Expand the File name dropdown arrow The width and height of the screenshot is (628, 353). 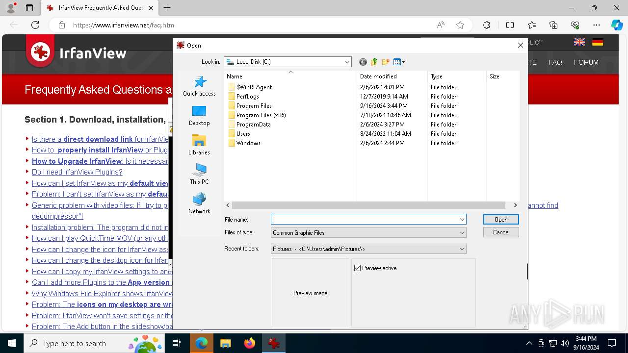tap(462, 220)
